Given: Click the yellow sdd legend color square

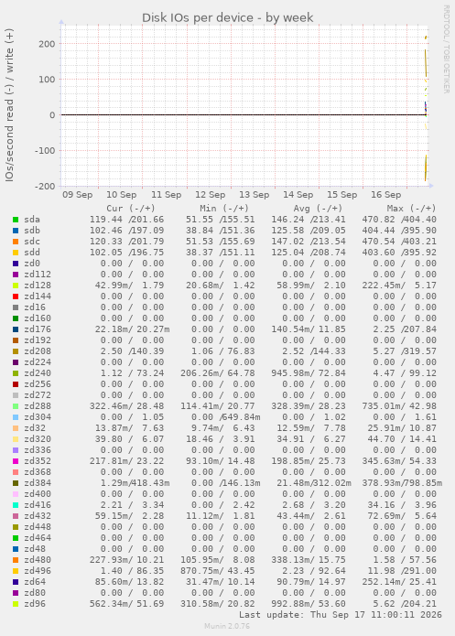Looking at the screenshot, I should click(16, 253).
